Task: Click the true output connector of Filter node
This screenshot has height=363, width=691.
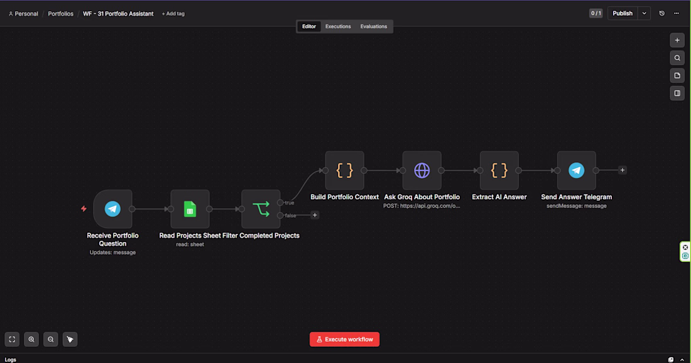Action: pyautogui.click(x=280, y=203)
